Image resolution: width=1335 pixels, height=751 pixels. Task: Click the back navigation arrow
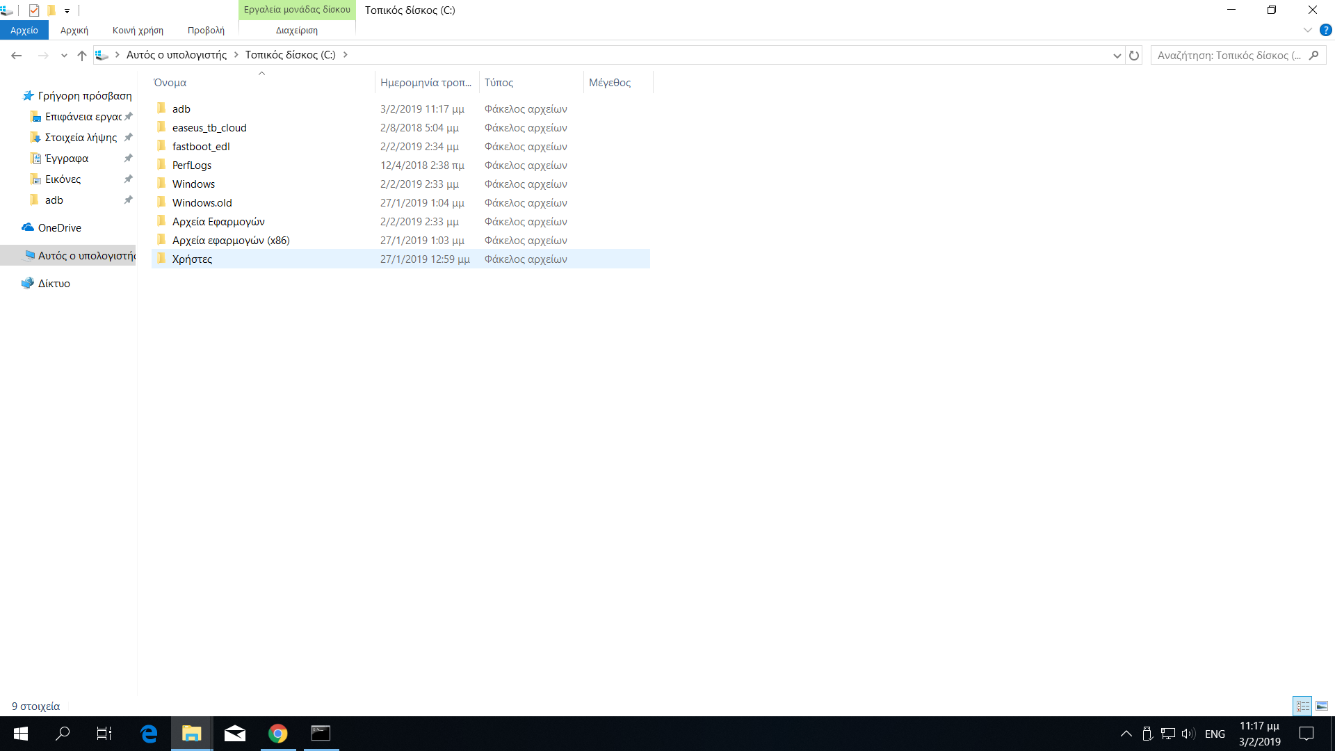pyautogui.click(x=17, y=56)
